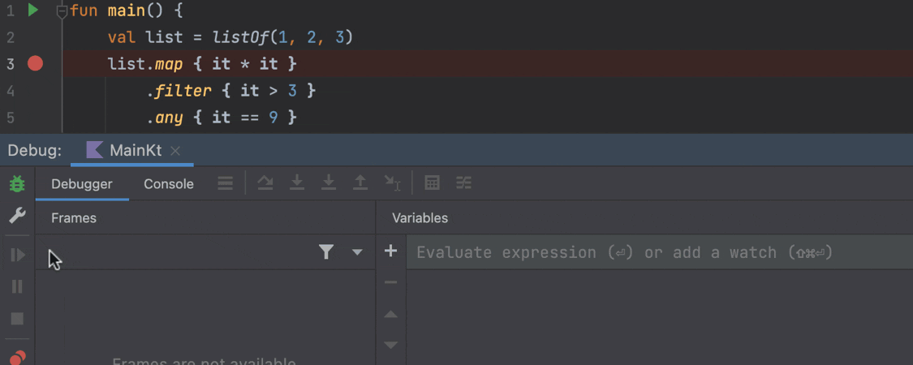
Task: Click the Run to Cursor icon
Action: [x=393, y=183]
